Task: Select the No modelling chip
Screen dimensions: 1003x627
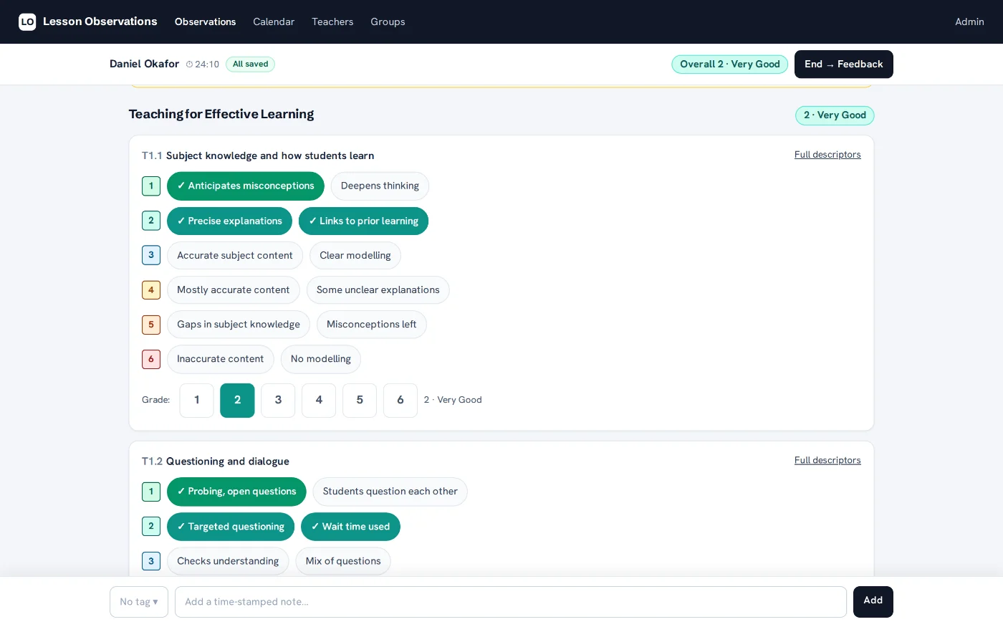Action: (321, 359)
